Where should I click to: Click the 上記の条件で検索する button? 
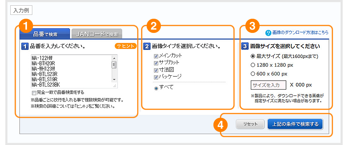[x=295, y=124]
